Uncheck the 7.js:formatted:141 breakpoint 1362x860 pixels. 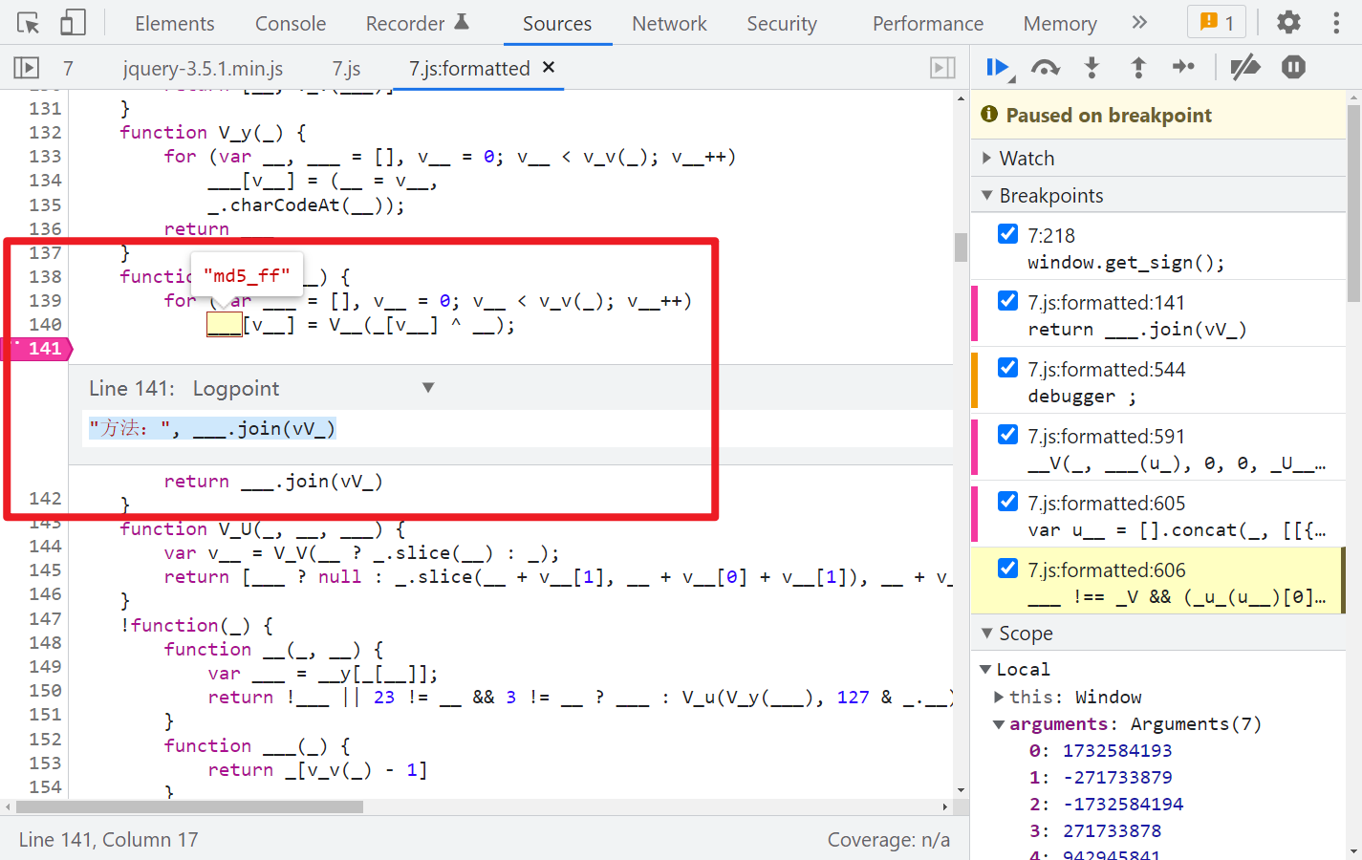[1007, 301]
